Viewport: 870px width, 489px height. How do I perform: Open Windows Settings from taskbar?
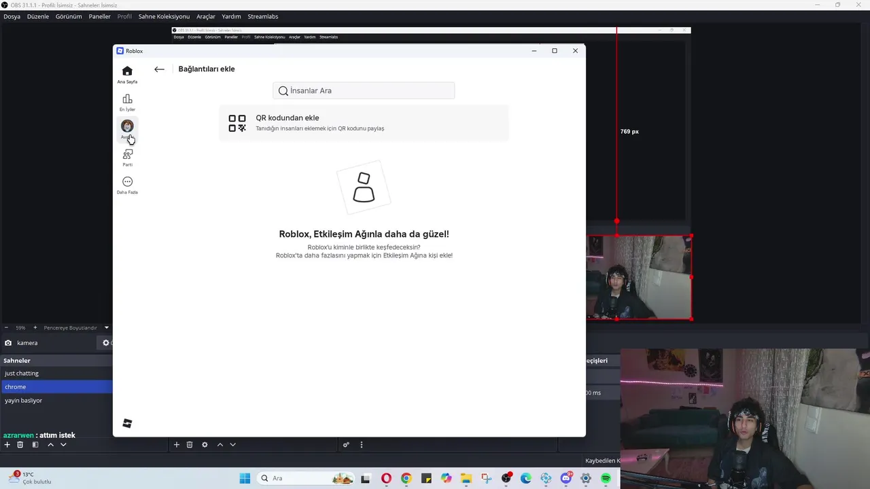tap(586, 478)
